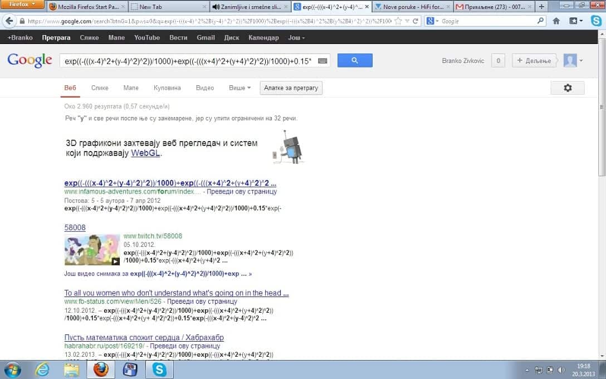Click the twitch.tv video thumbnail
Viewport: 606px width, 379px height.
92,250
